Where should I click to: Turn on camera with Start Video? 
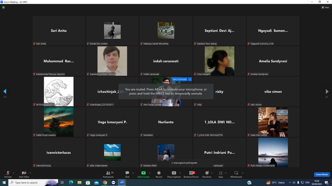pyautogui.click(x=24, y=174)
